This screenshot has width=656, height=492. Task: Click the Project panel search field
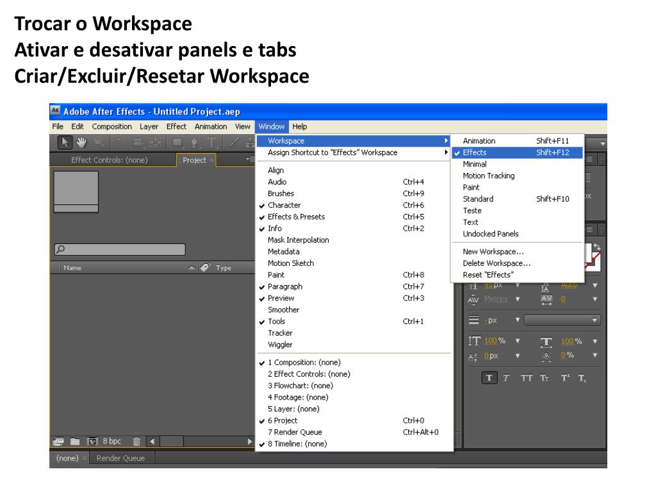[120, 249]
